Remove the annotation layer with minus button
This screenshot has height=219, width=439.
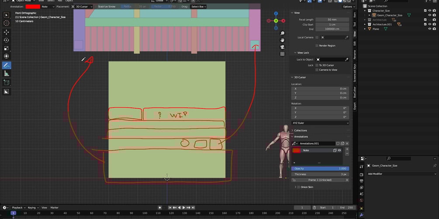(x=347, y=154)
